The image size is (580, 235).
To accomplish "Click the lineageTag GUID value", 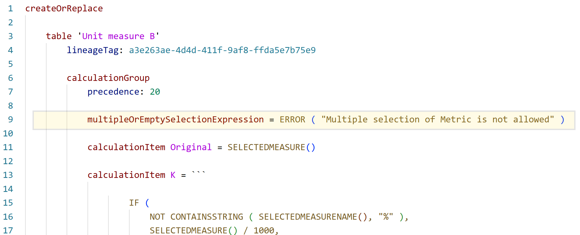I will point(222,50).
